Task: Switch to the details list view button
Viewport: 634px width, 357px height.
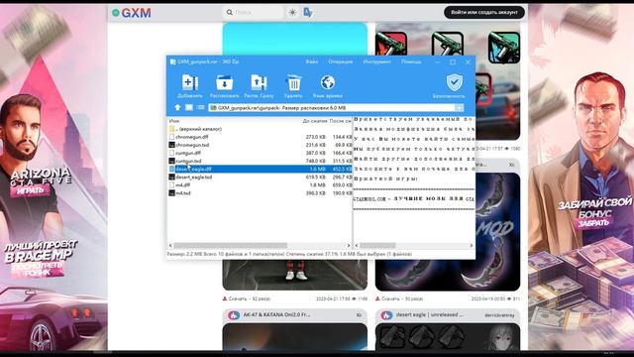Action: tap(200, 108)
